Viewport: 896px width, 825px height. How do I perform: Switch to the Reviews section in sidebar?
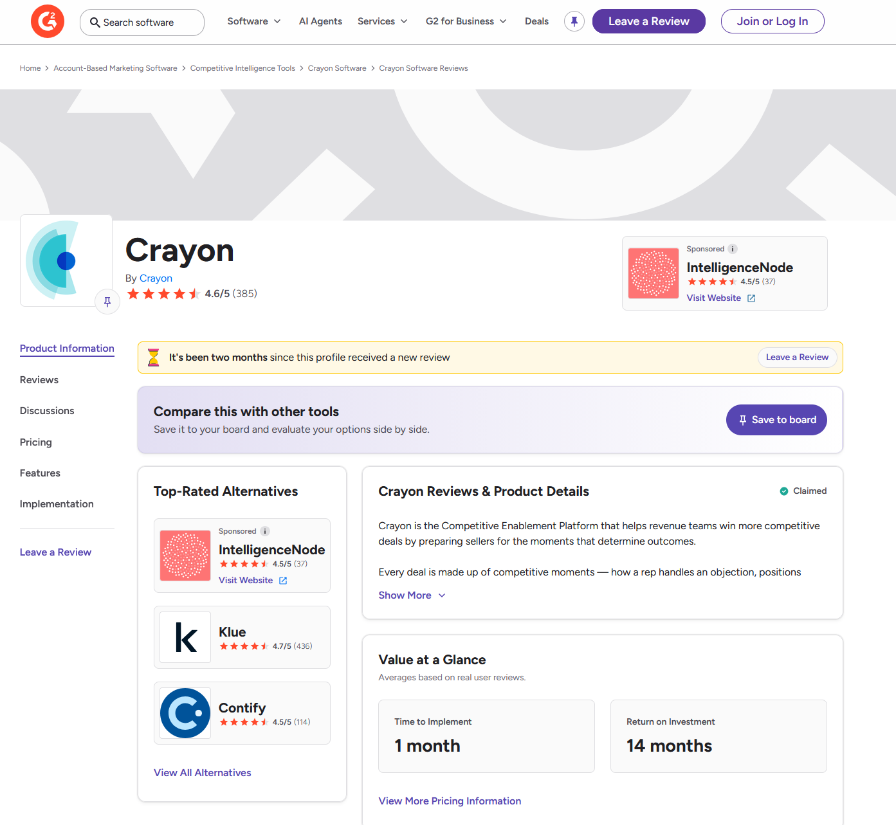pos(39,379)
